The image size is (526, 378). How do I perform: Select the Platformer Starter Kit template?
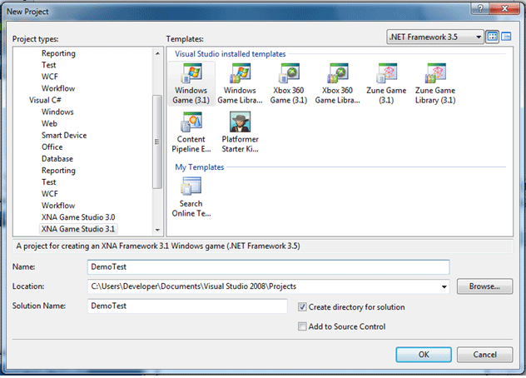click(x=240, y=132)
